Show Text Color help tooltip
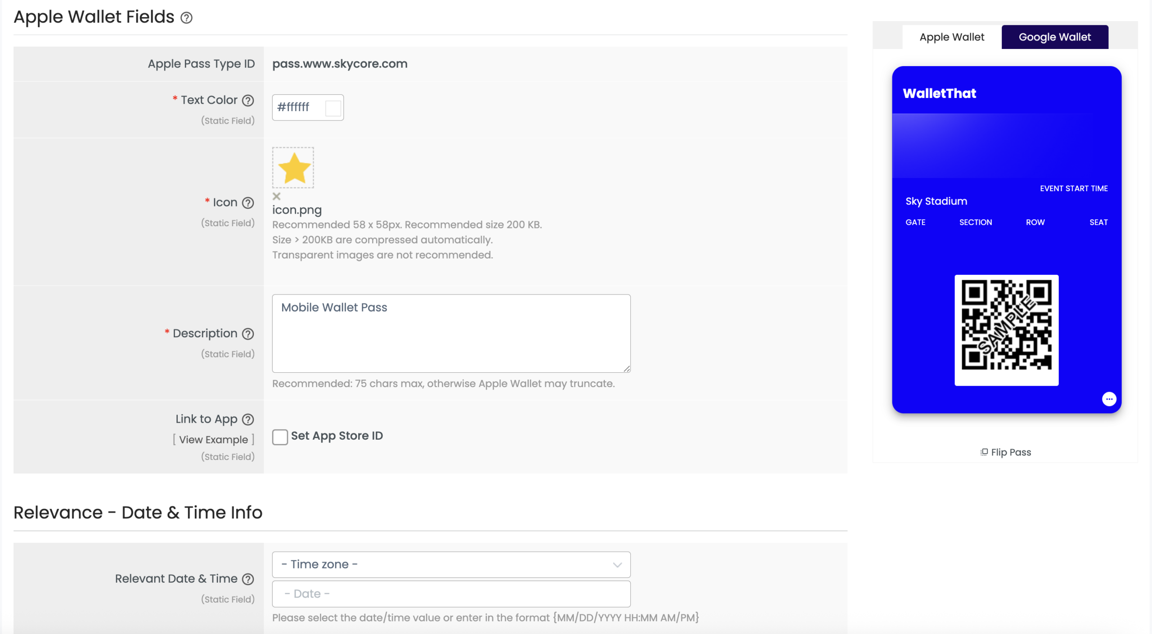The width and height of the screenshot is (1152, 634). point(248,100)
